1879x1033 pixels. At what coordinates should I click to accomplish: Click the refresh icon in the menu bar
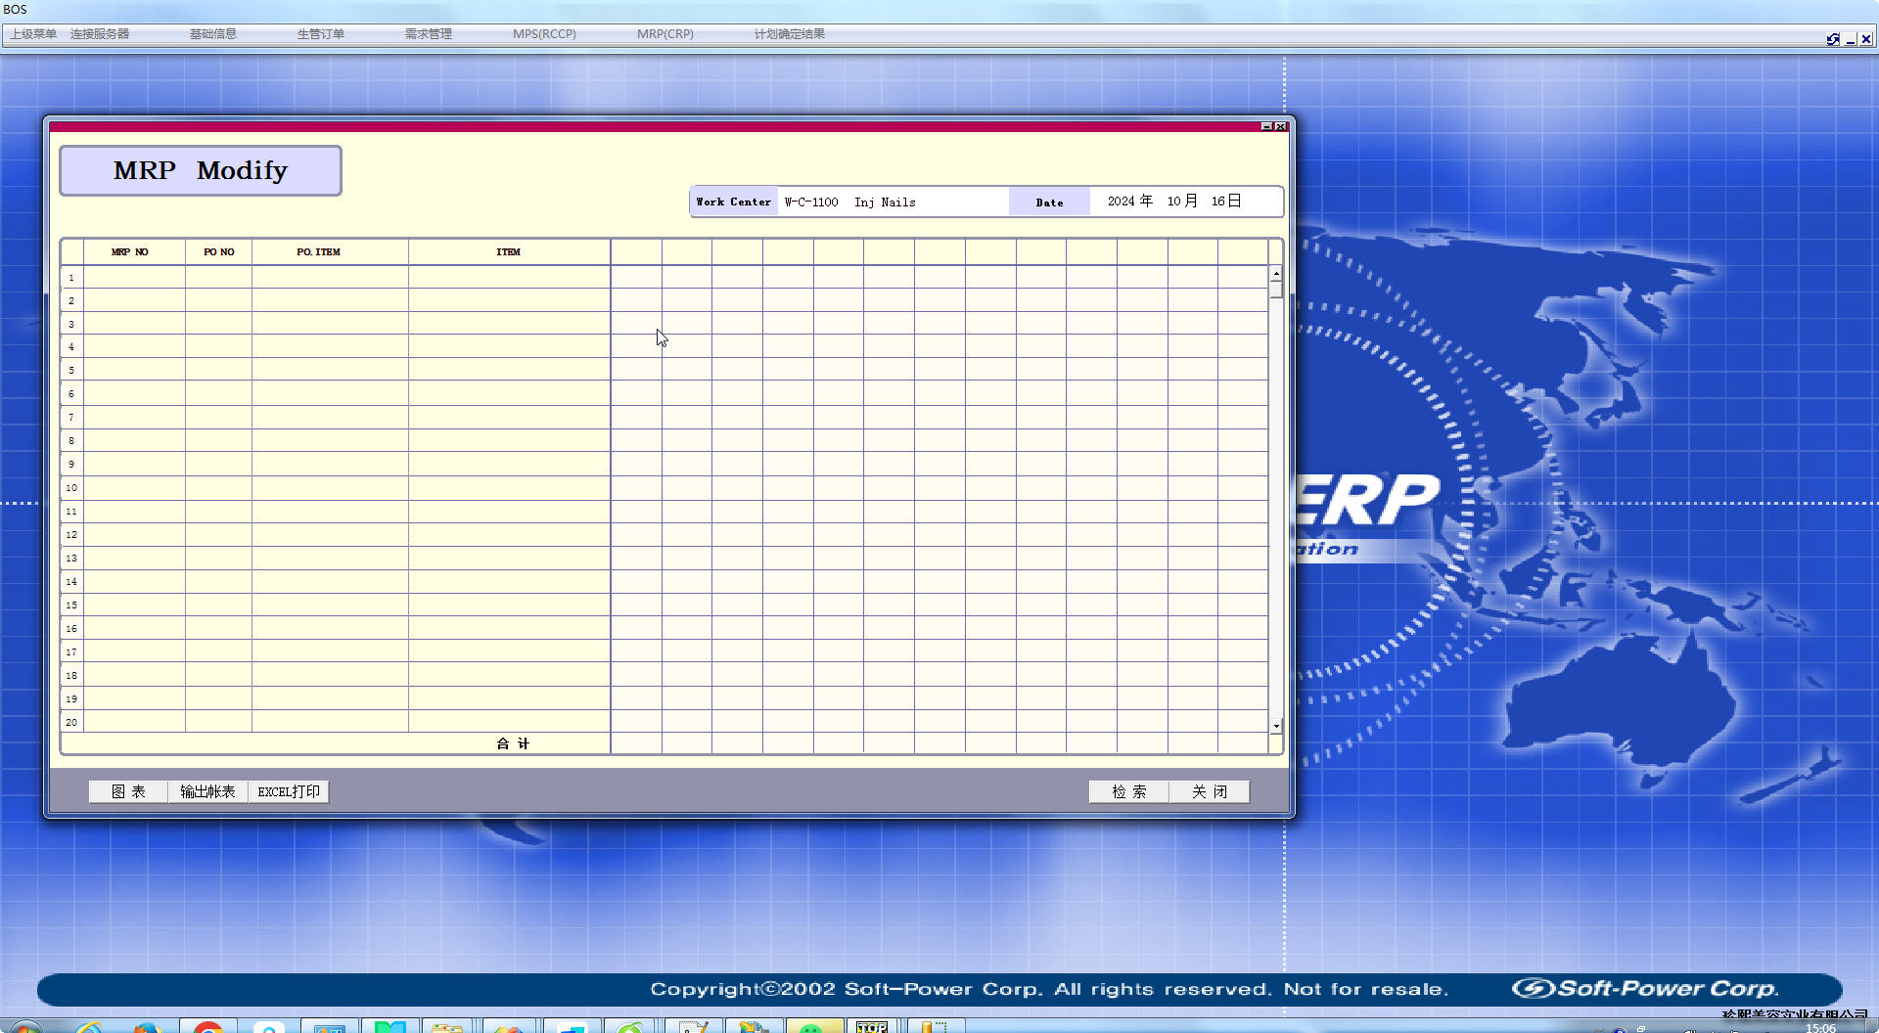[x=1832, y=39]
